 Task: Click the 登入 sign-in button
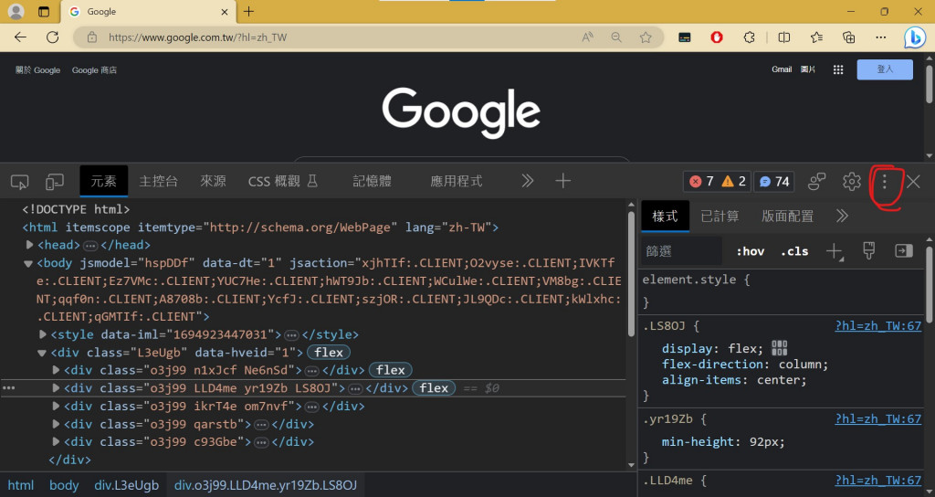885,69
